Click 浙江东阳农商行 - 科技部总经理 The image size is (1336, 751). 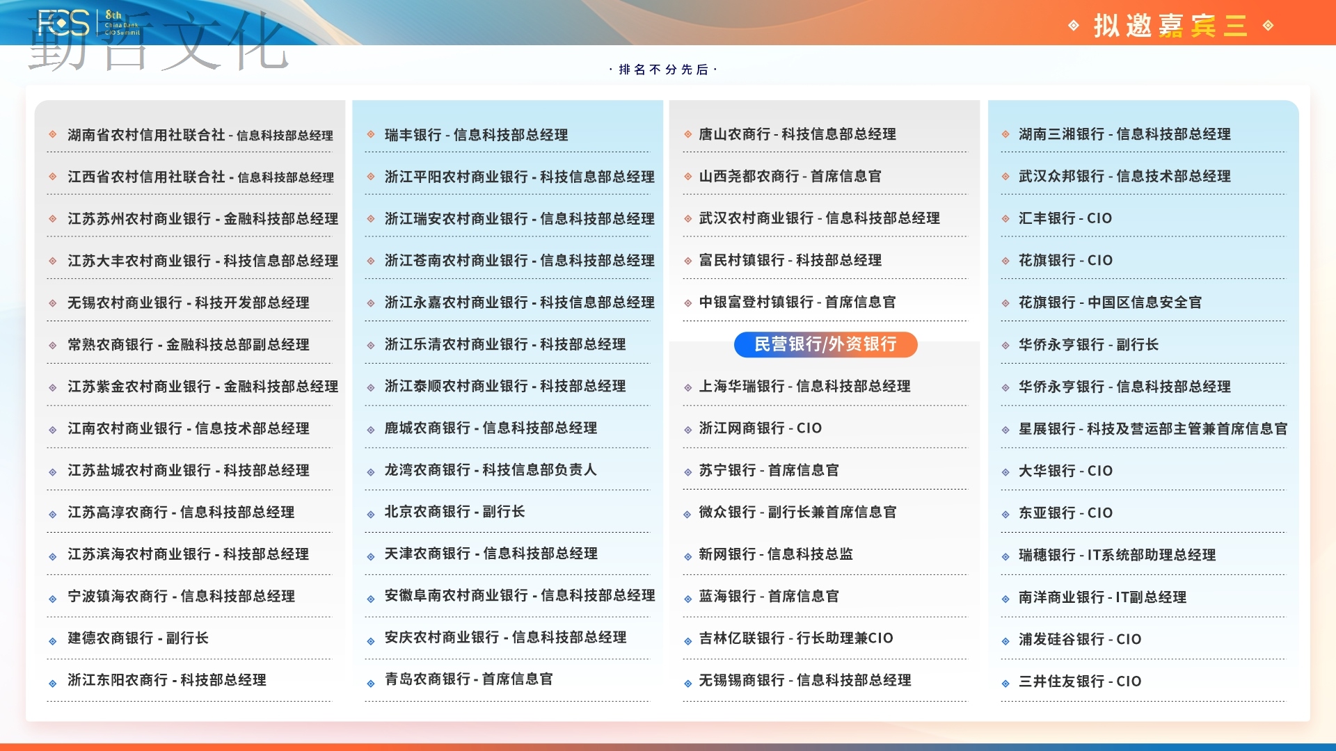click(167, 680)
